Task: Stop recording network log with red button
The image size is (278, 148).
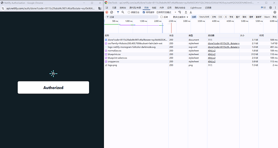Action: 107,12
